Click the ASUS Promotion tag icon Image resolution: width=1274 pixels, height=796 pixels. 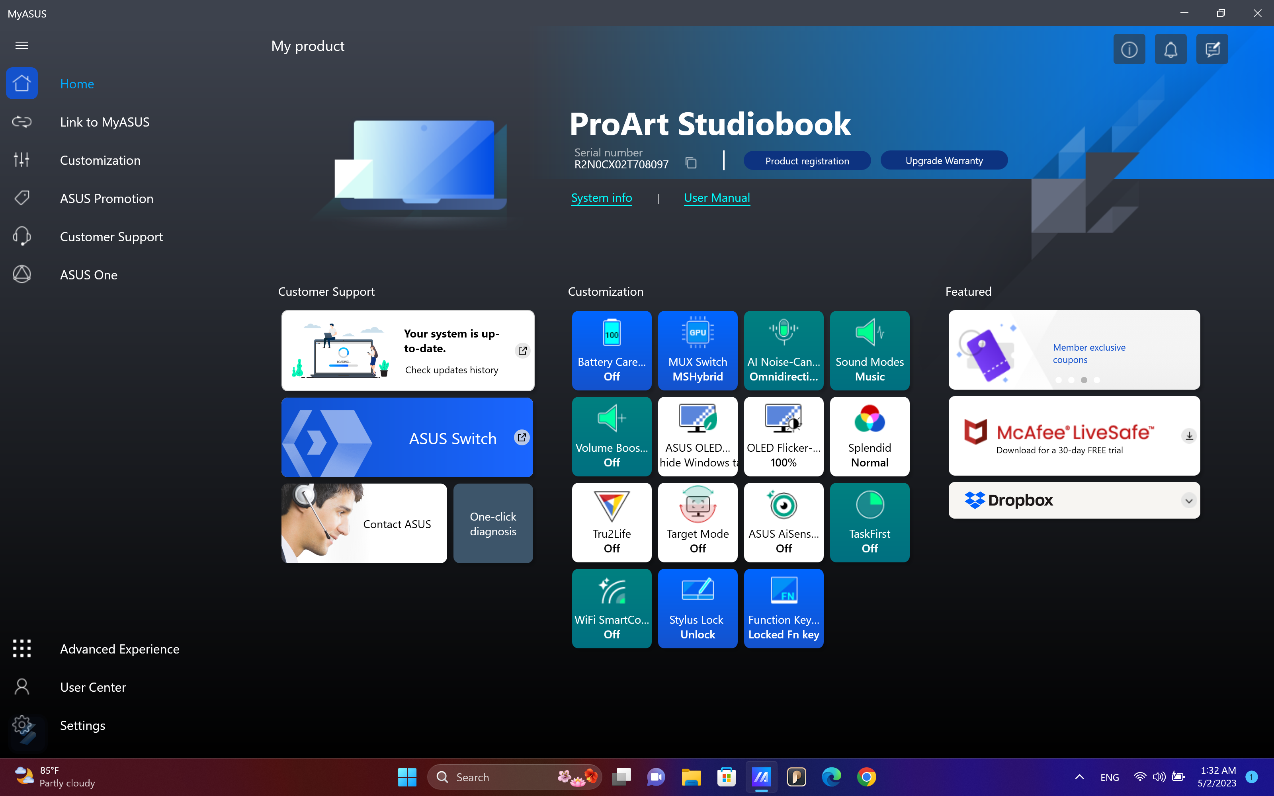(21, 198)
